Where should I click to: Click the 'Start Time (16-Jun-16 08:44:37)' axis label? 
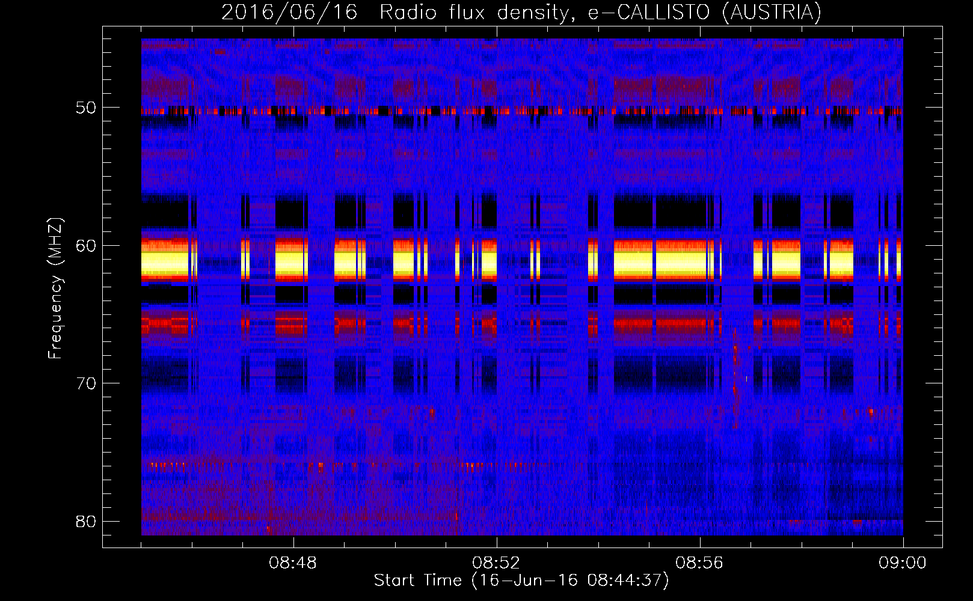pos(521,581)
